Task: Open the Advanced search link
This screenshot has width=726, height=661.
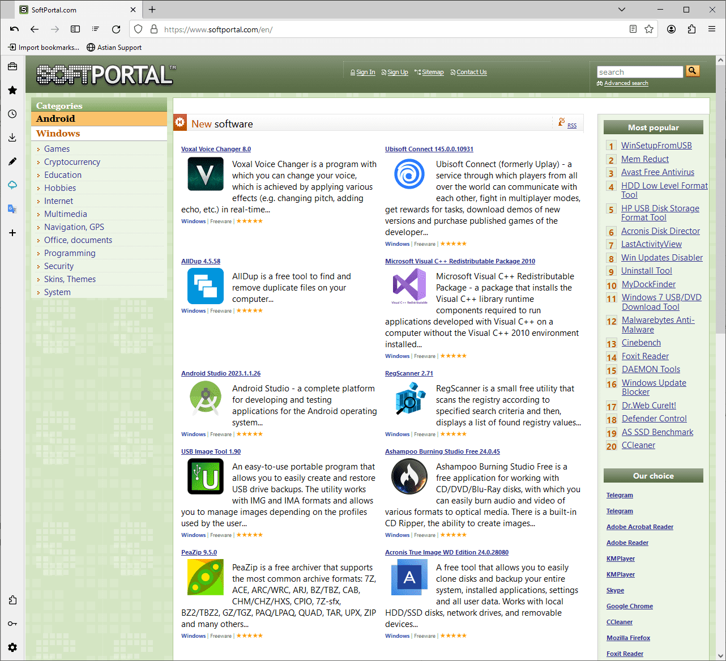Action: pyautogui.click(x=626, y=83)
